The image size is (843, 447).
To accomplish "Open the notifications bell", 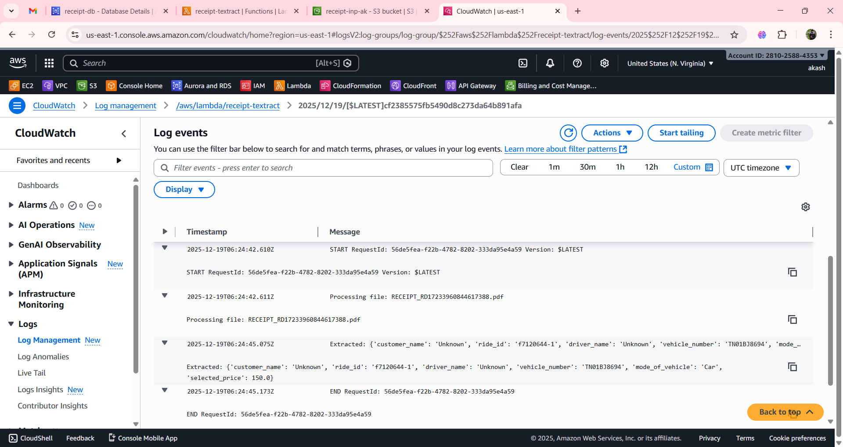I will pos(550,63).
